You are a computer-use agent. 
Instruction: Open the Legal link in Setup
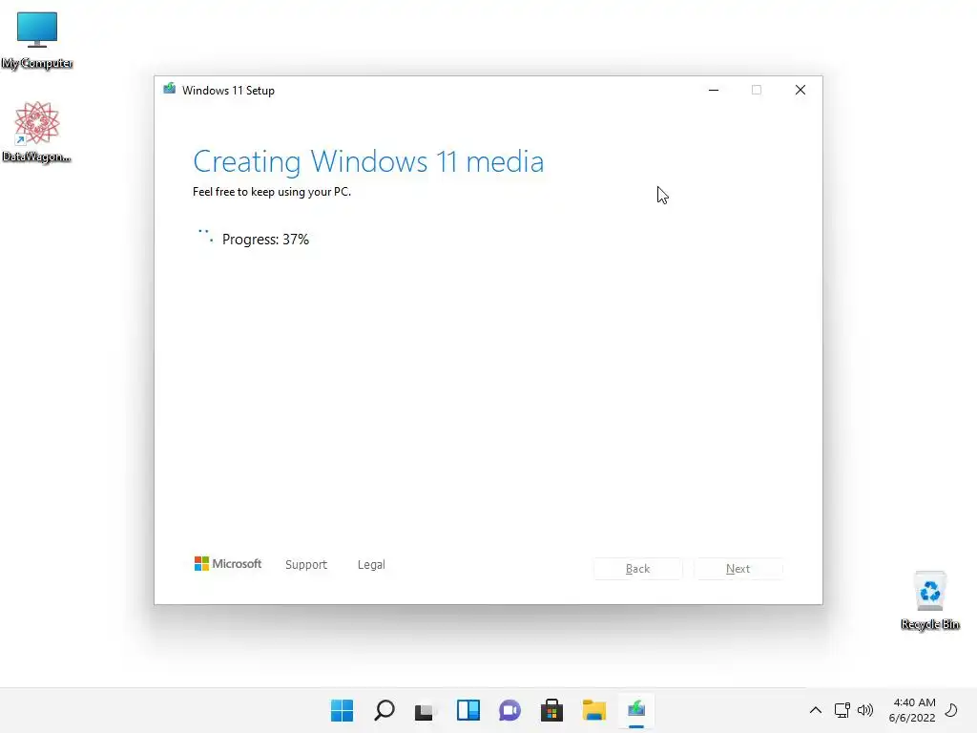(371, 564)
